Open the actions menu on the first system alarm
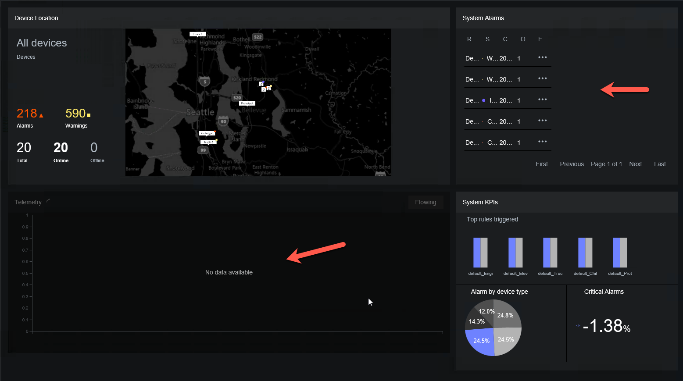 tap(542, 57)
